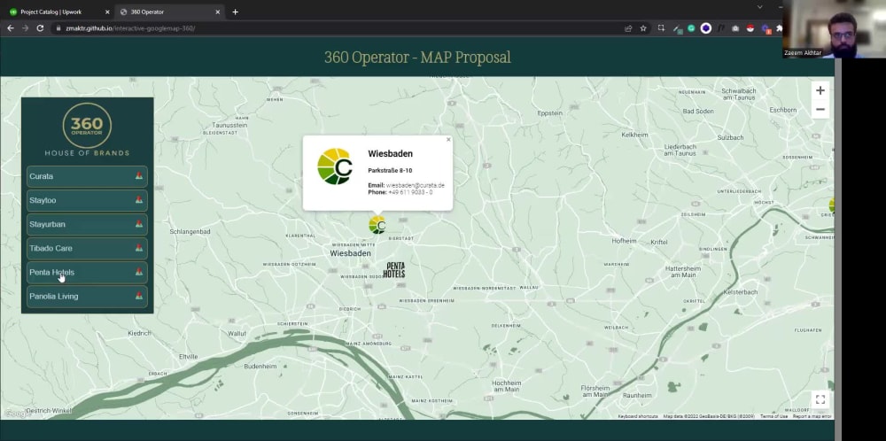
Task: Switch to Project Catalog | Upwork tab
Action: click(x=58, y=12)
